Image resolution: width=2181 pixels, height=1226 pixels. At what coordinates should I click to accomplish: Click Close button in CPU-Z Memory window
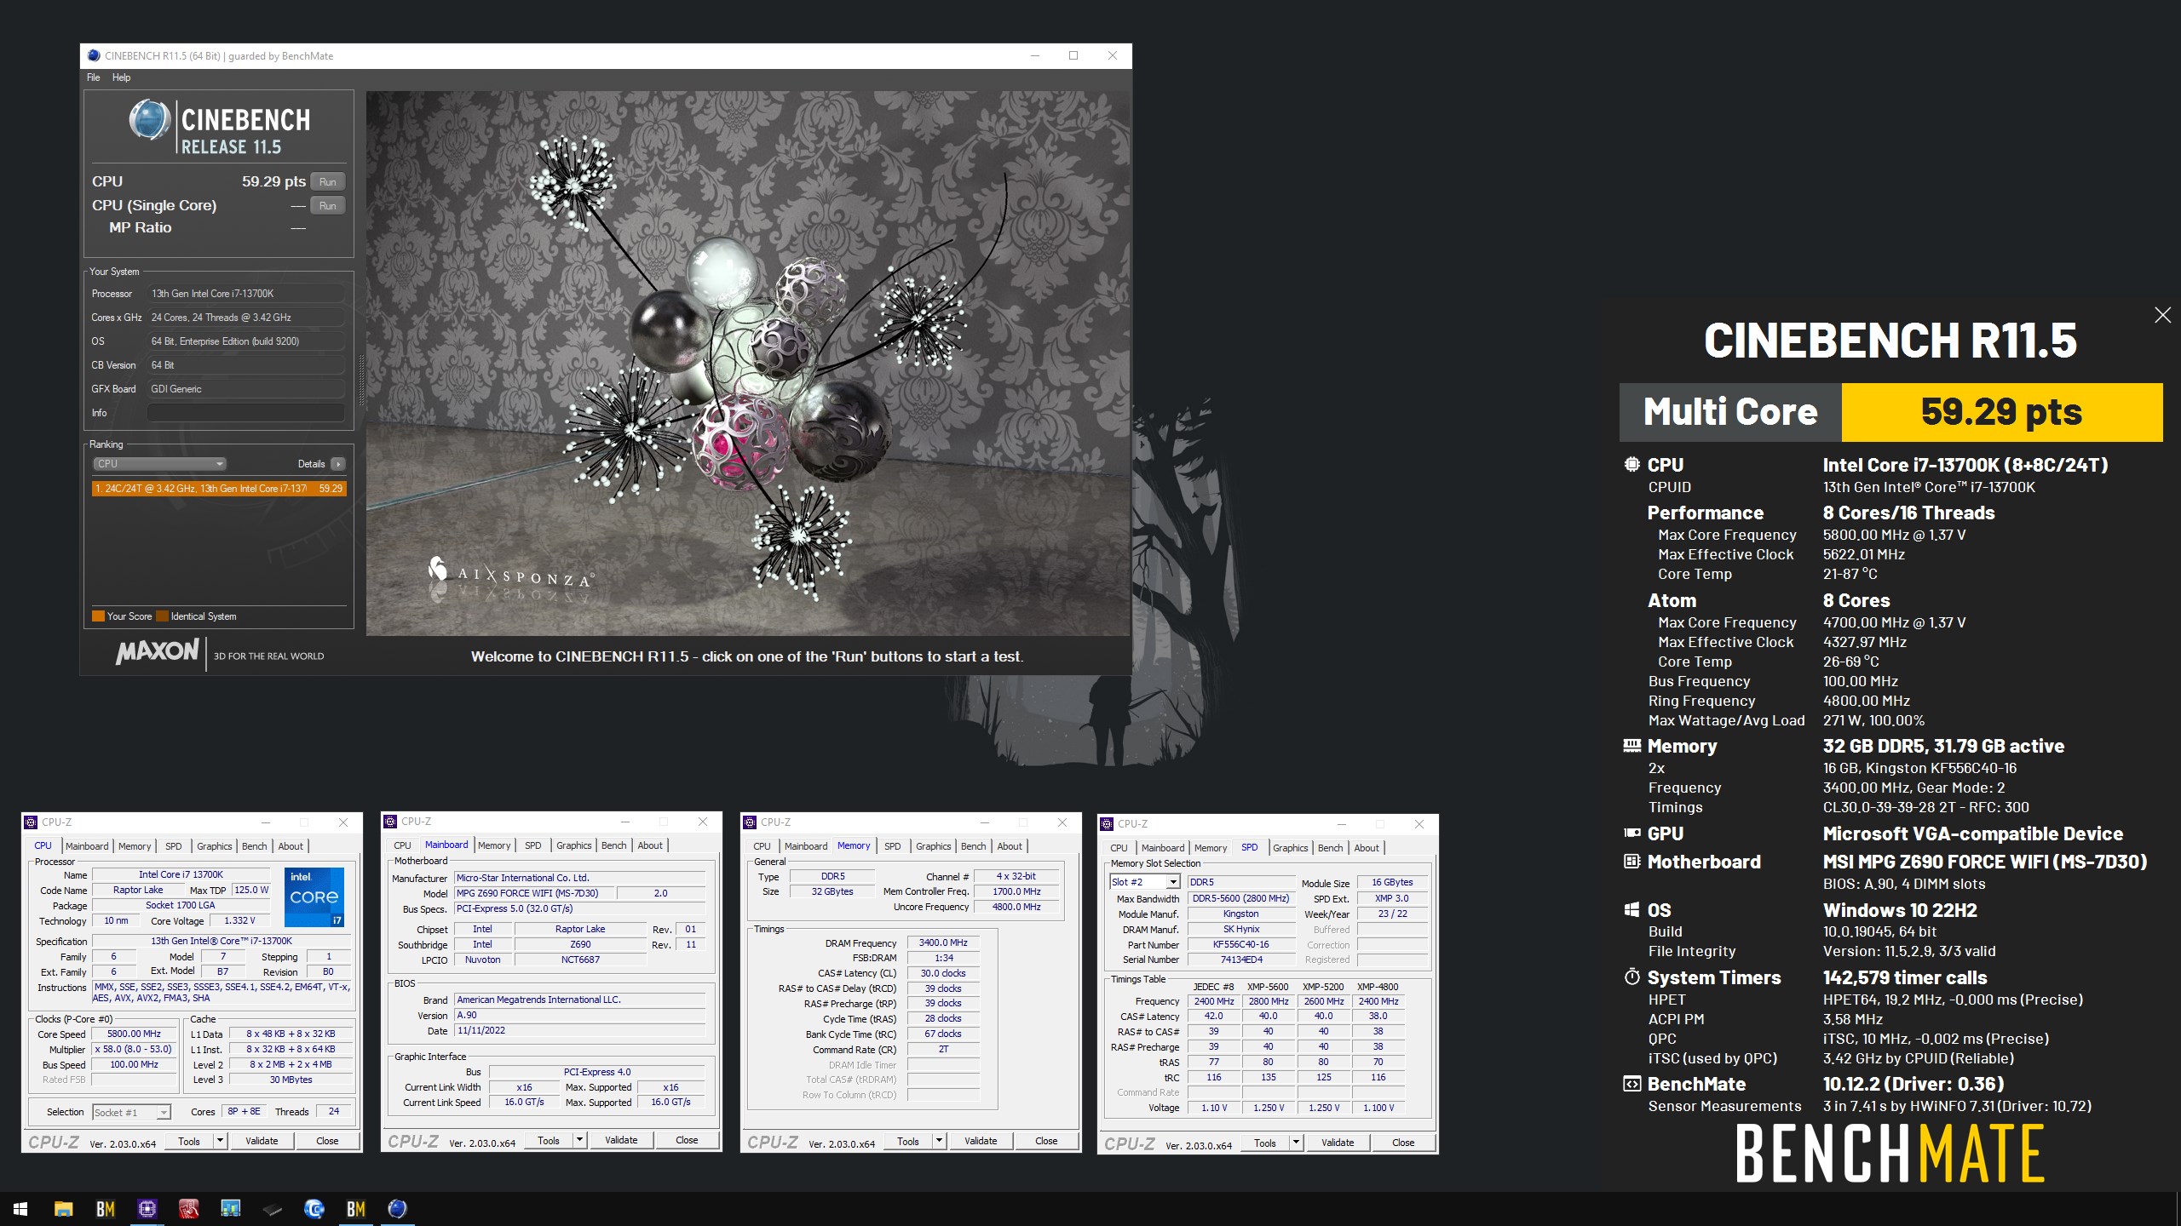(x=1046, y=1141)
